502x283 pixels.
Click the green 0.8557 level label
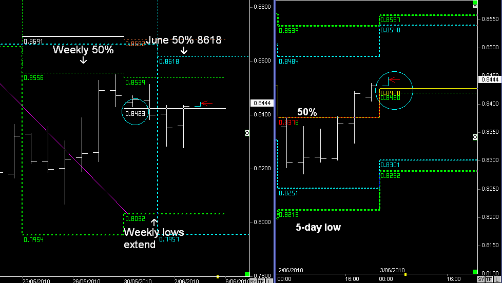tap(391, 20)
